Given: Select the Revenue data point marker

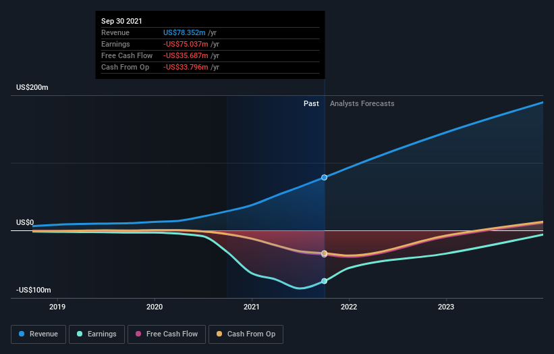Looking at the screenshot, I should (325, 178).
